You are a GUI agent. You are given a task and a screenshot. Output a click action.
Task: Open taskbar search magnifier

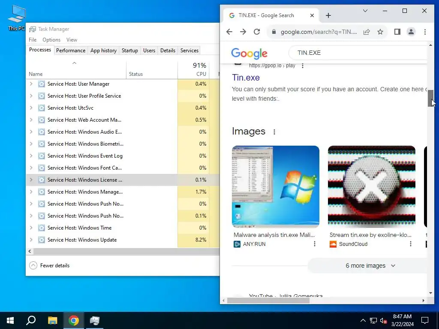click(31, 320)
